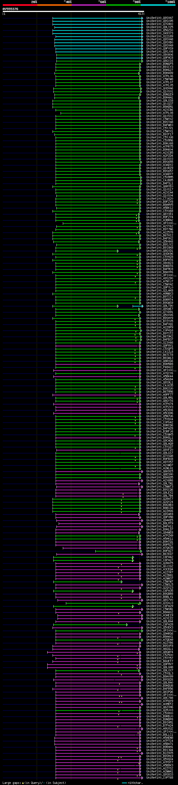Screen dimensions: 178x785
Task: Click the white query sequence bar
Action: [73, 12]
